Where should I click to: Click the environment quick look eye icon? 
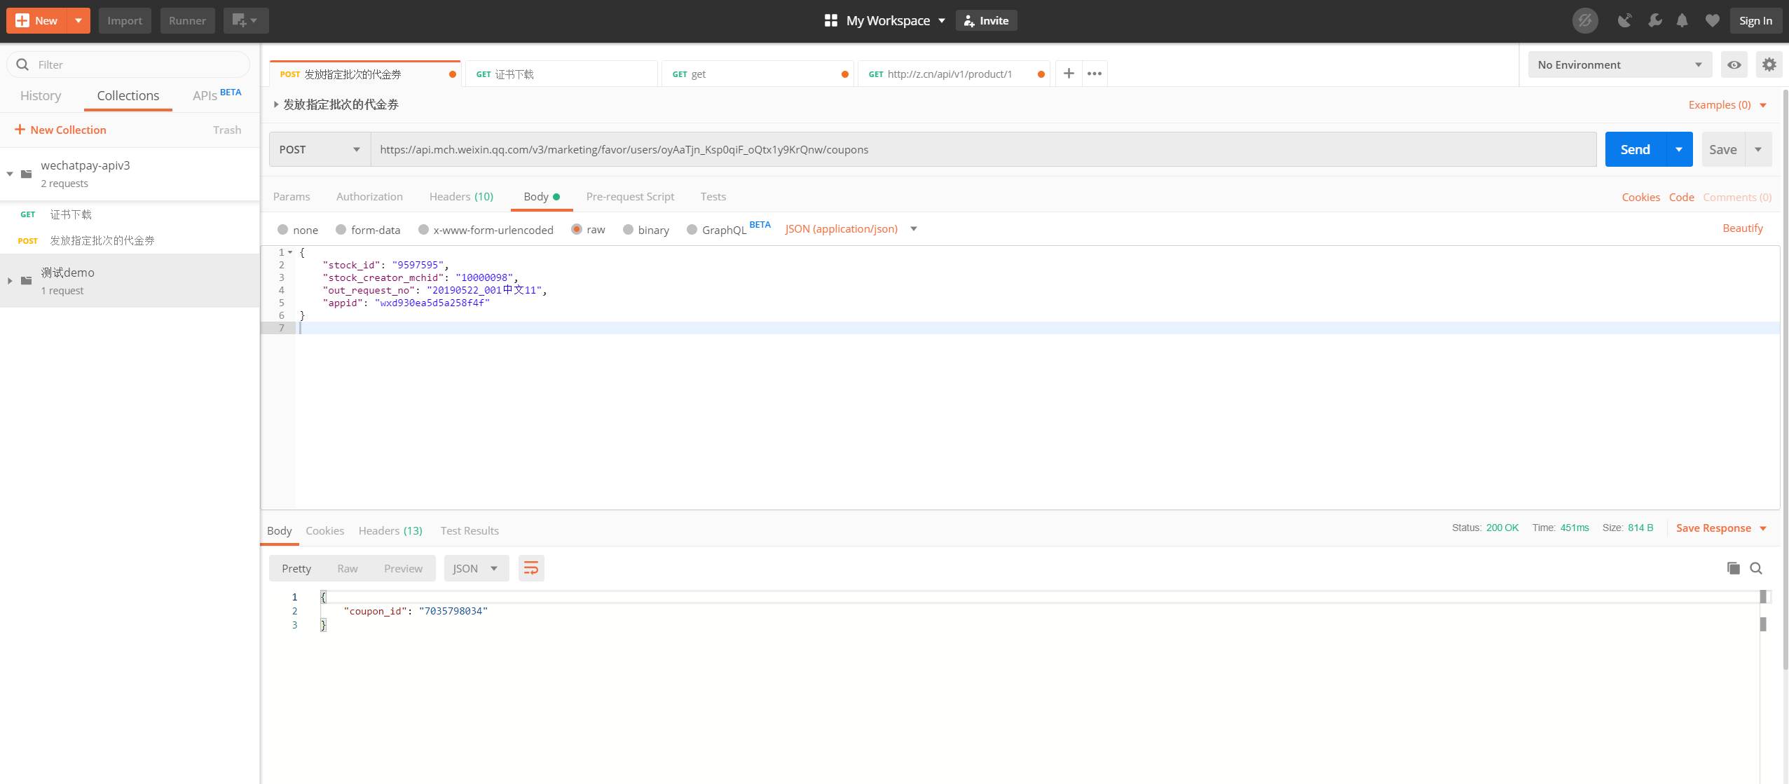tap(1734, 64)
